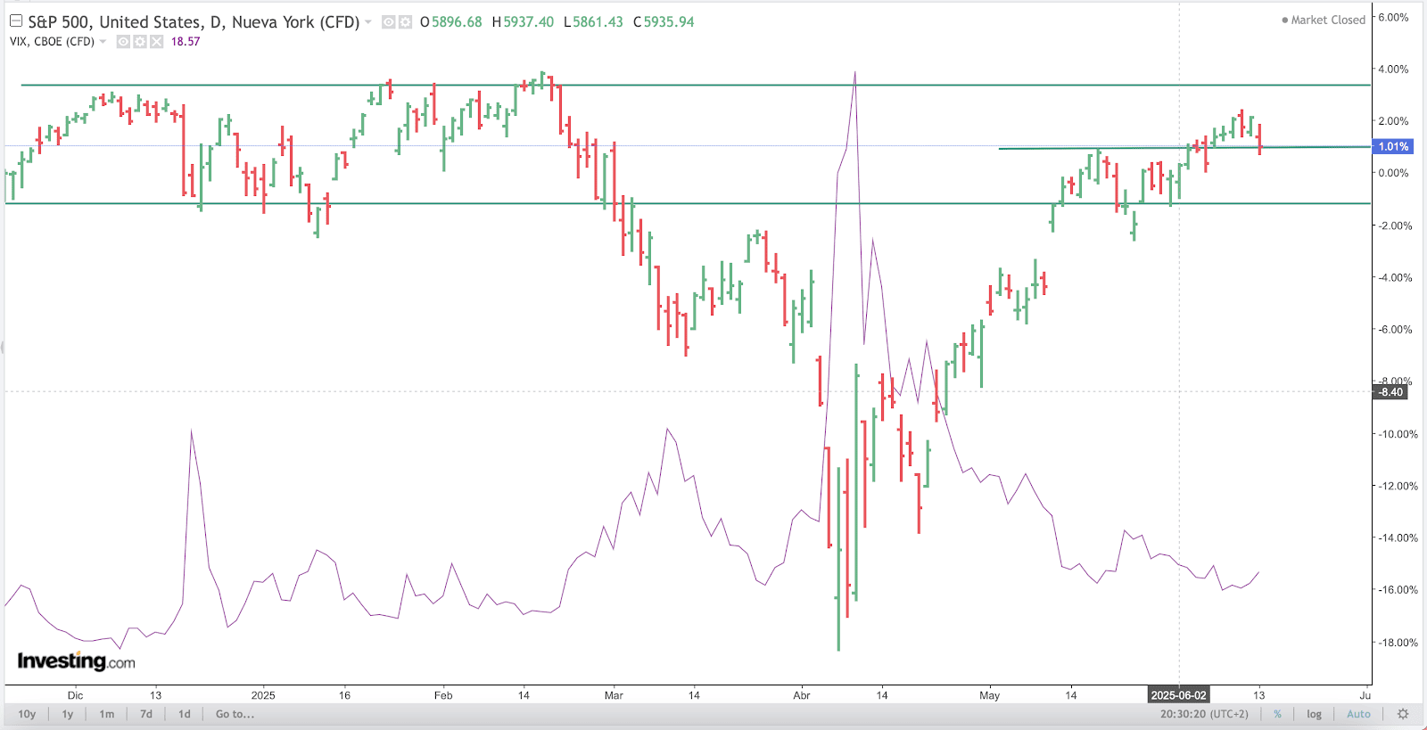The width and height of the screenshot is (1427, 730).
Task: Open chart settings gear in bottom bar
Action: point(1403,714)
